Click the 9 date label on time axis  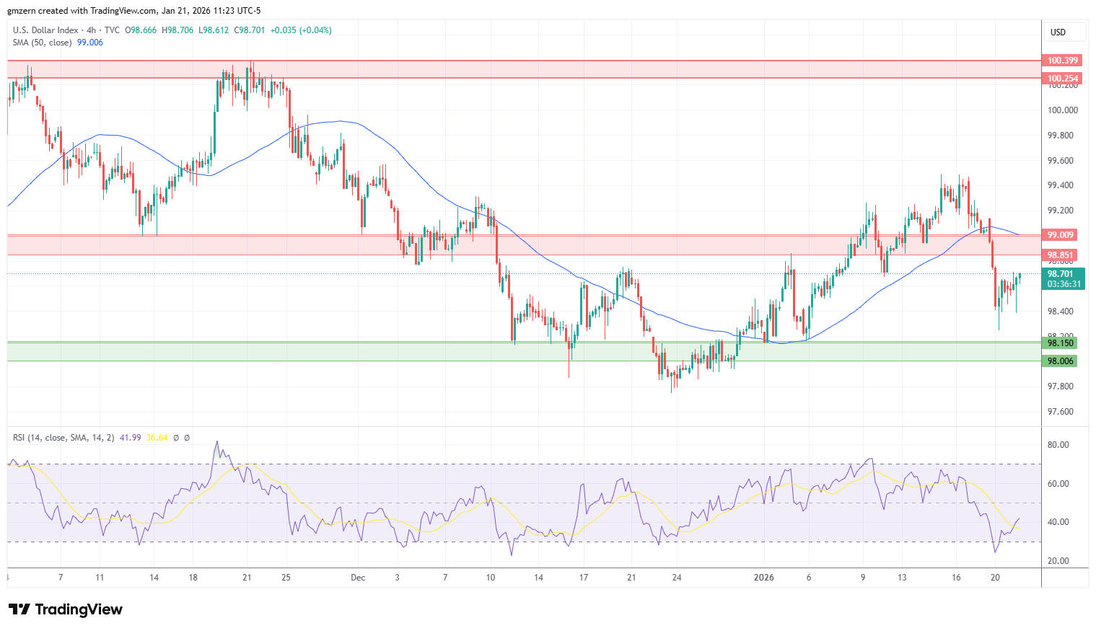point(863,578)
